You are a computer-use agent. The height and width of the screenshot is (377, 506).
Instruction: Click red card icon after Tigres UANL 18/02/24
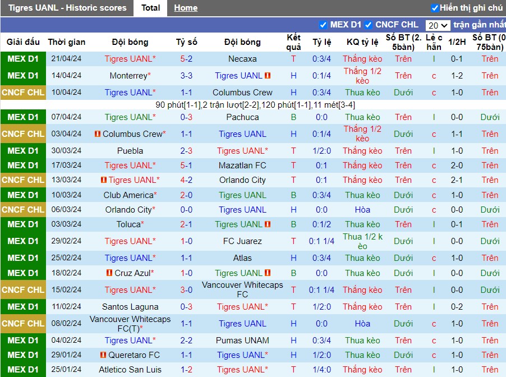coord(268,273)
